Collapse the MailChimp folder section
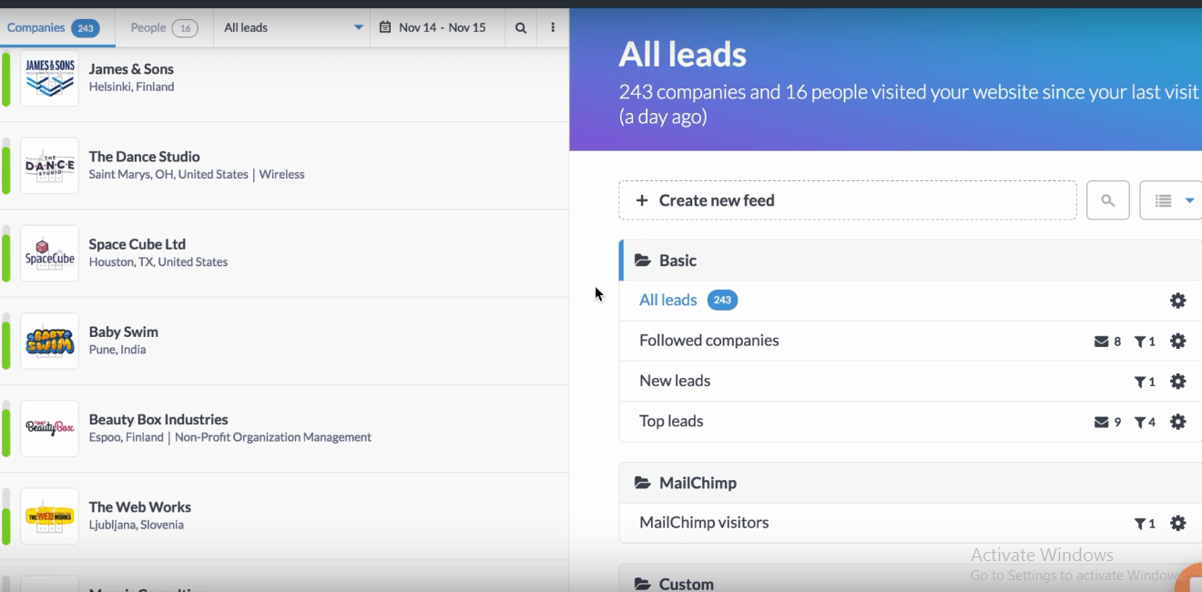The width and height of the screenshot is (1202, 592). [x=698, y=483]
